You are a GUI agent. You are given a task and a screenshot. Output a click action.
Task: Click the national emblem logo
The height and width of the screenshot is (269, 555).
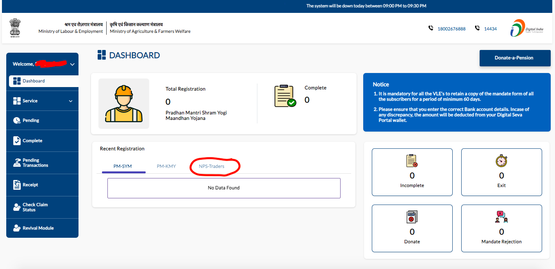pos(16,28)
